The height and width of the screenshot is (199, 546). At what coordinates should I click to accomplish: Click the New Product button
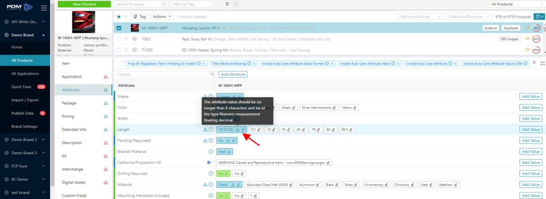84,4
